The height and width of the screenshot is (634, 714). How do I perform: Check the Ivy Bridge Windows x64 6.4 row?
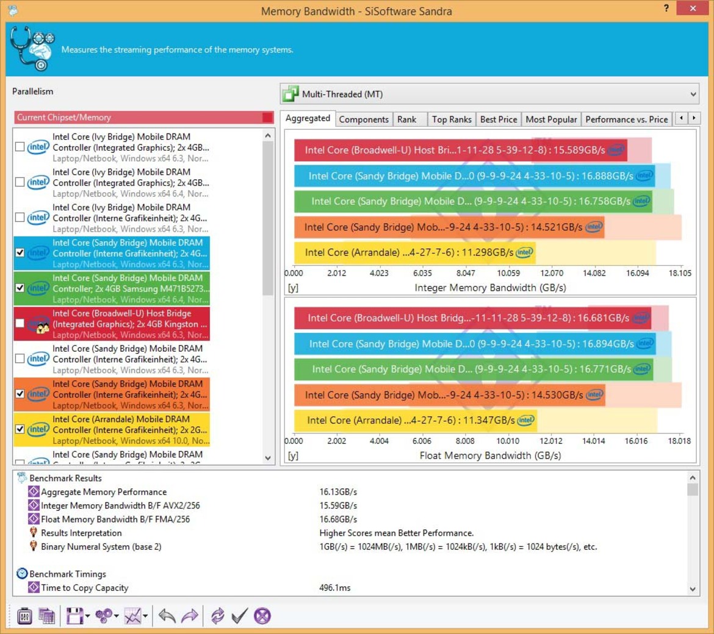(x=20, y=182)
